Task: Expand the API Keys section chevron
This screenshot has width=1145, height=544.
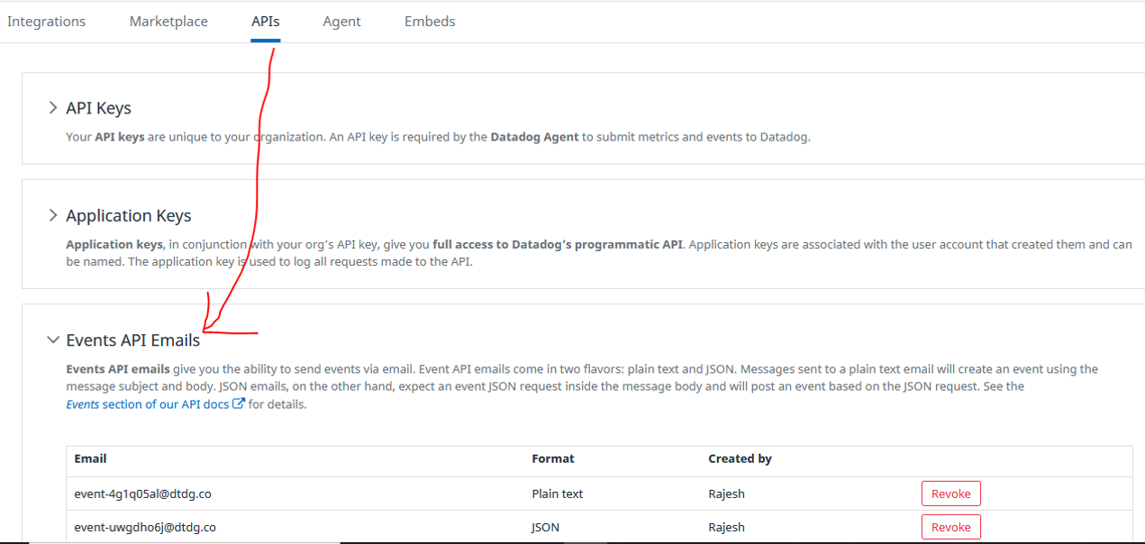Action: click(52, 108)
